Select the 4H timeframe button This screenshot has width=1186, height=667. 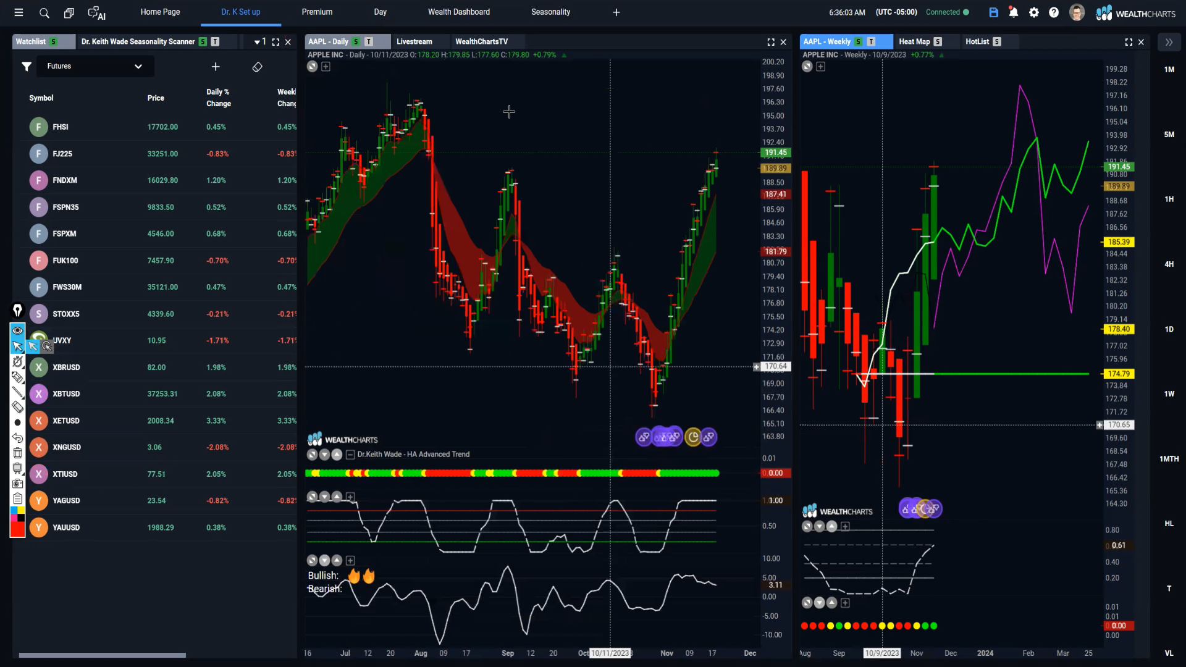[x=1169, y=264]
